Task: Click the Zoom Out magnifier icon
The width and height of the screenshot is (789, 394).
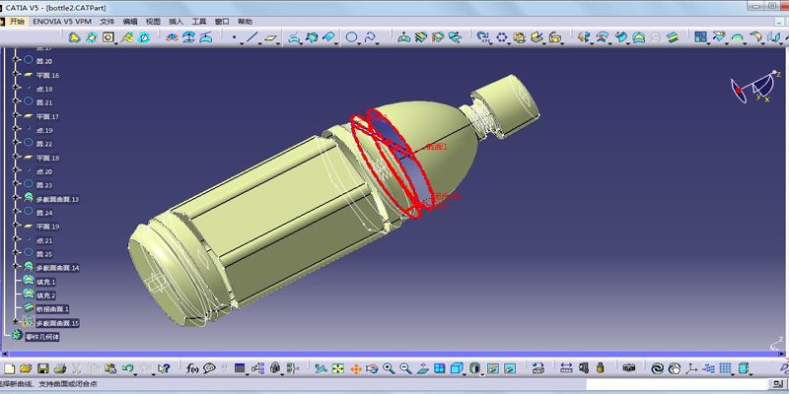Action: [405, 368]
